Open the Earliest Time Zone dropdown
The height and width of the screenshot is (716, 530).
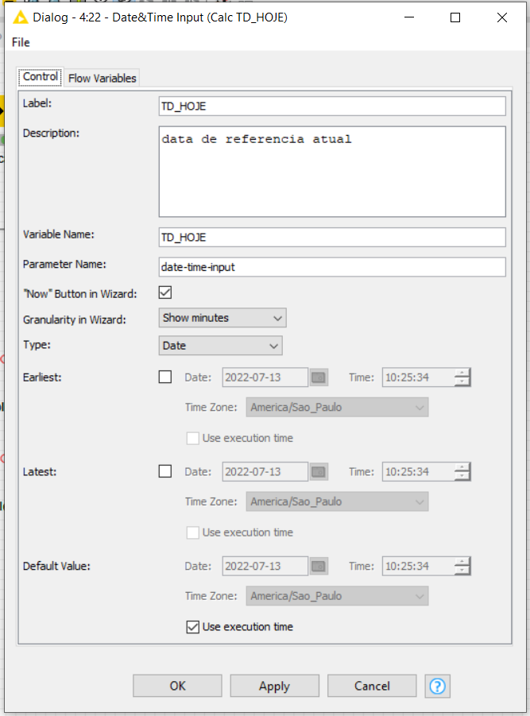click(x=337, y=408)
